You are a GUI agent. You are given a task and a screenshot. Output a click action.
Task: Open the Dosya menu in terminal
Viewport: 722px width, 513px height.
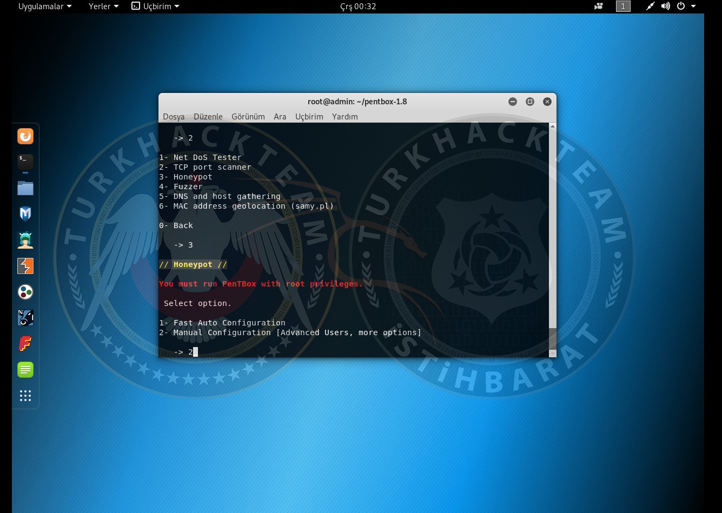click(x=174, y=117)
